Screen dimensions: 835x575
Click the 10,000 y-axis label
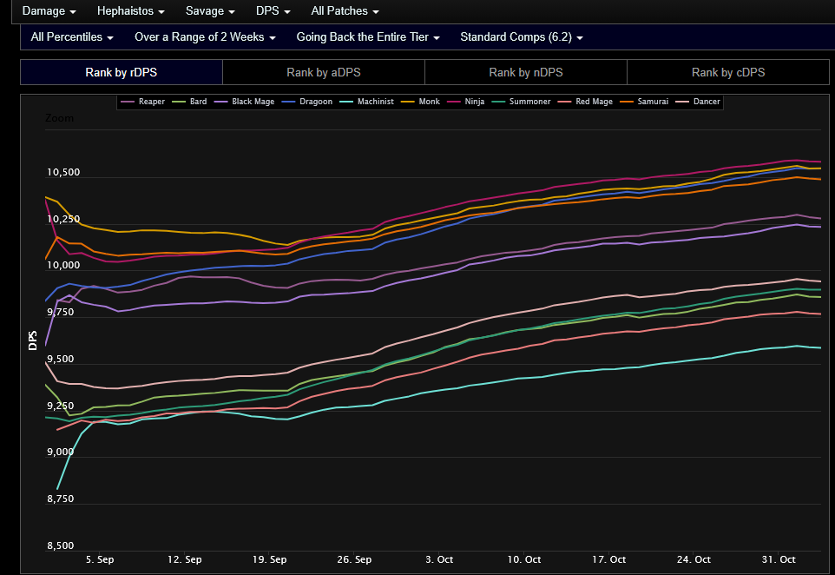pyautogui.click(x=63, y=266)
